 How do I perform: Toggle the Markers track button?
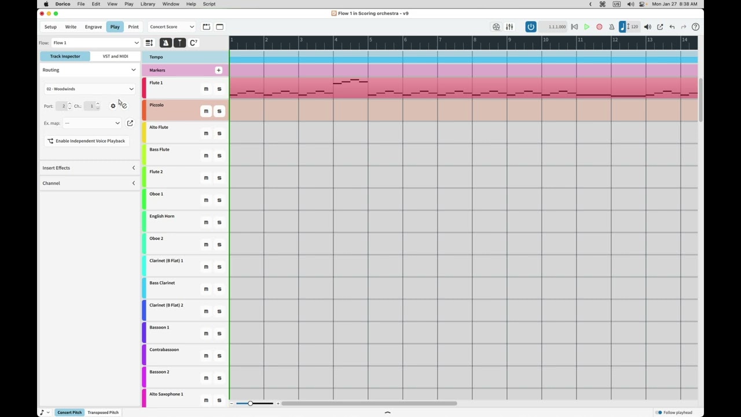179,43
